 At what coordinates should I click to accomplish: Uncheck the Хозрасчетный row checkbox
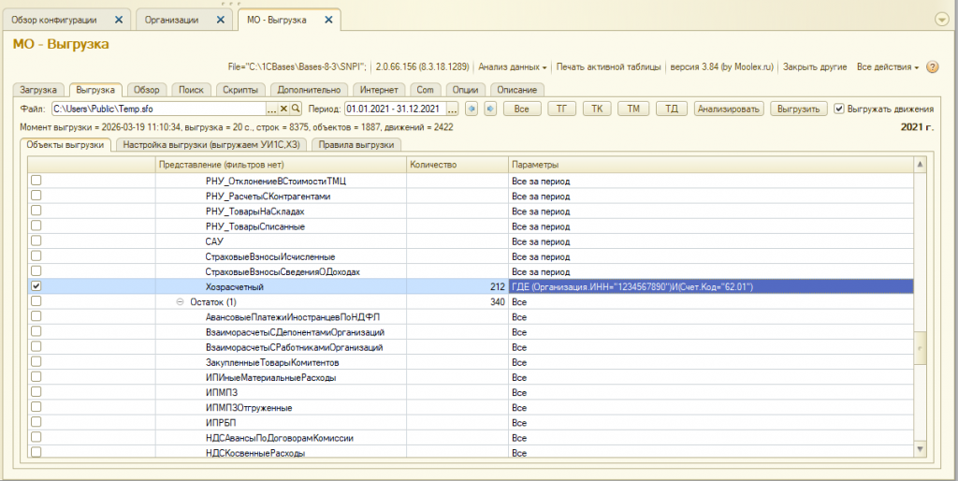tap(36, 286)
